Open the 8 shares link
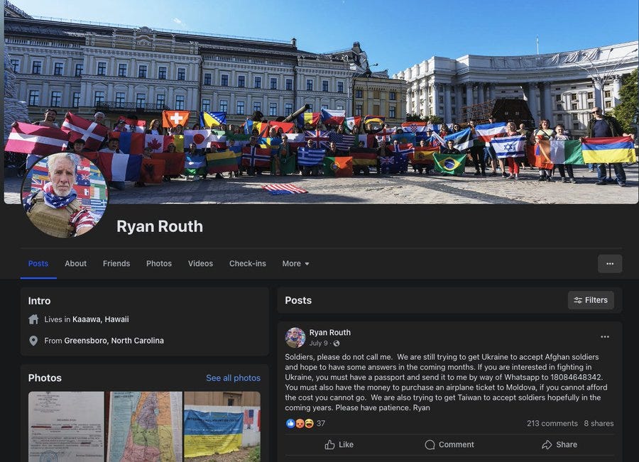 coord(599,424)
